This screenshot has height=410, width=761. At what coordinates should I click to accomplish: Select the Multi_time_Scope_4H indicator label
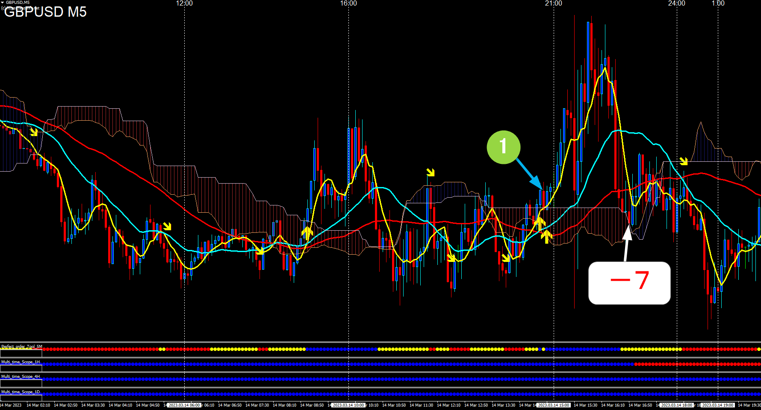[x=21, y=377]
